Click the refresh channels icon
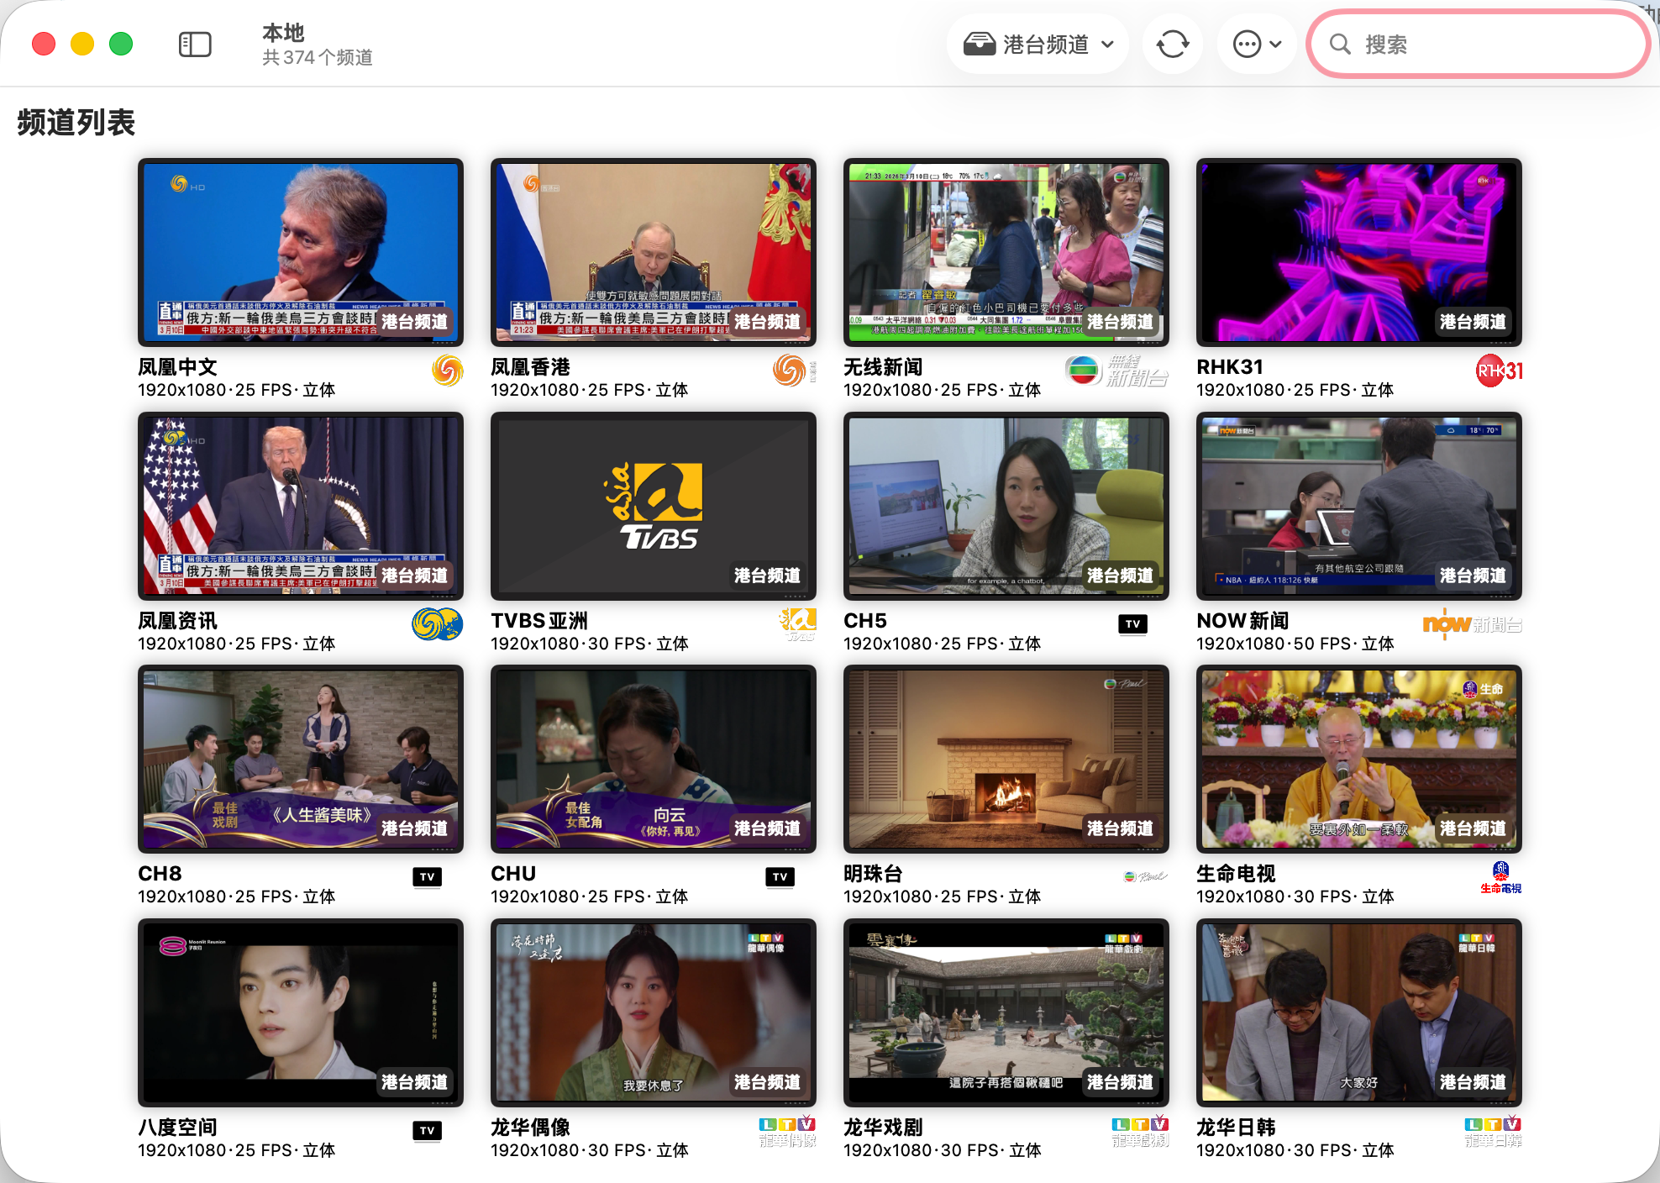 (x=1173, y=44)
